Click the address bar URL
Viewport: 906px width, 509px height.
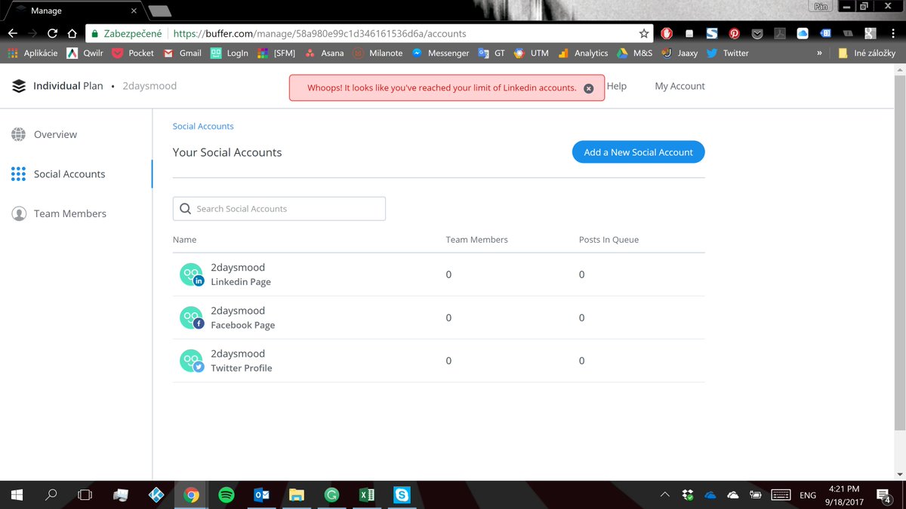(x=320, y=33)
